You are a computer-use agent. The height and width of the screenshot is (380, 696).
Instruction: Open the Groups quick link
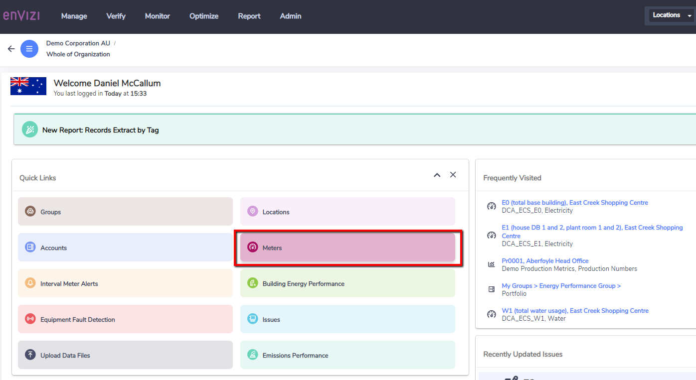click(125, 212)
